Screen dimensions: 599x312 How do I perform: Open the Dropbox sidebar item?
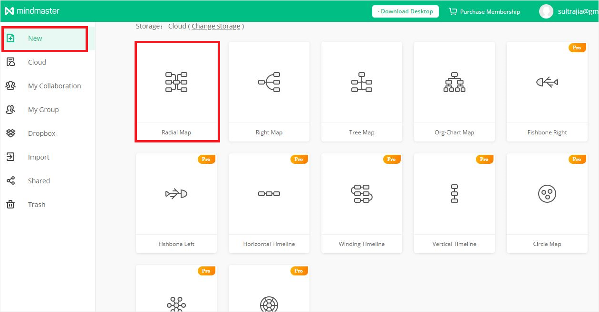pos(41,133)
